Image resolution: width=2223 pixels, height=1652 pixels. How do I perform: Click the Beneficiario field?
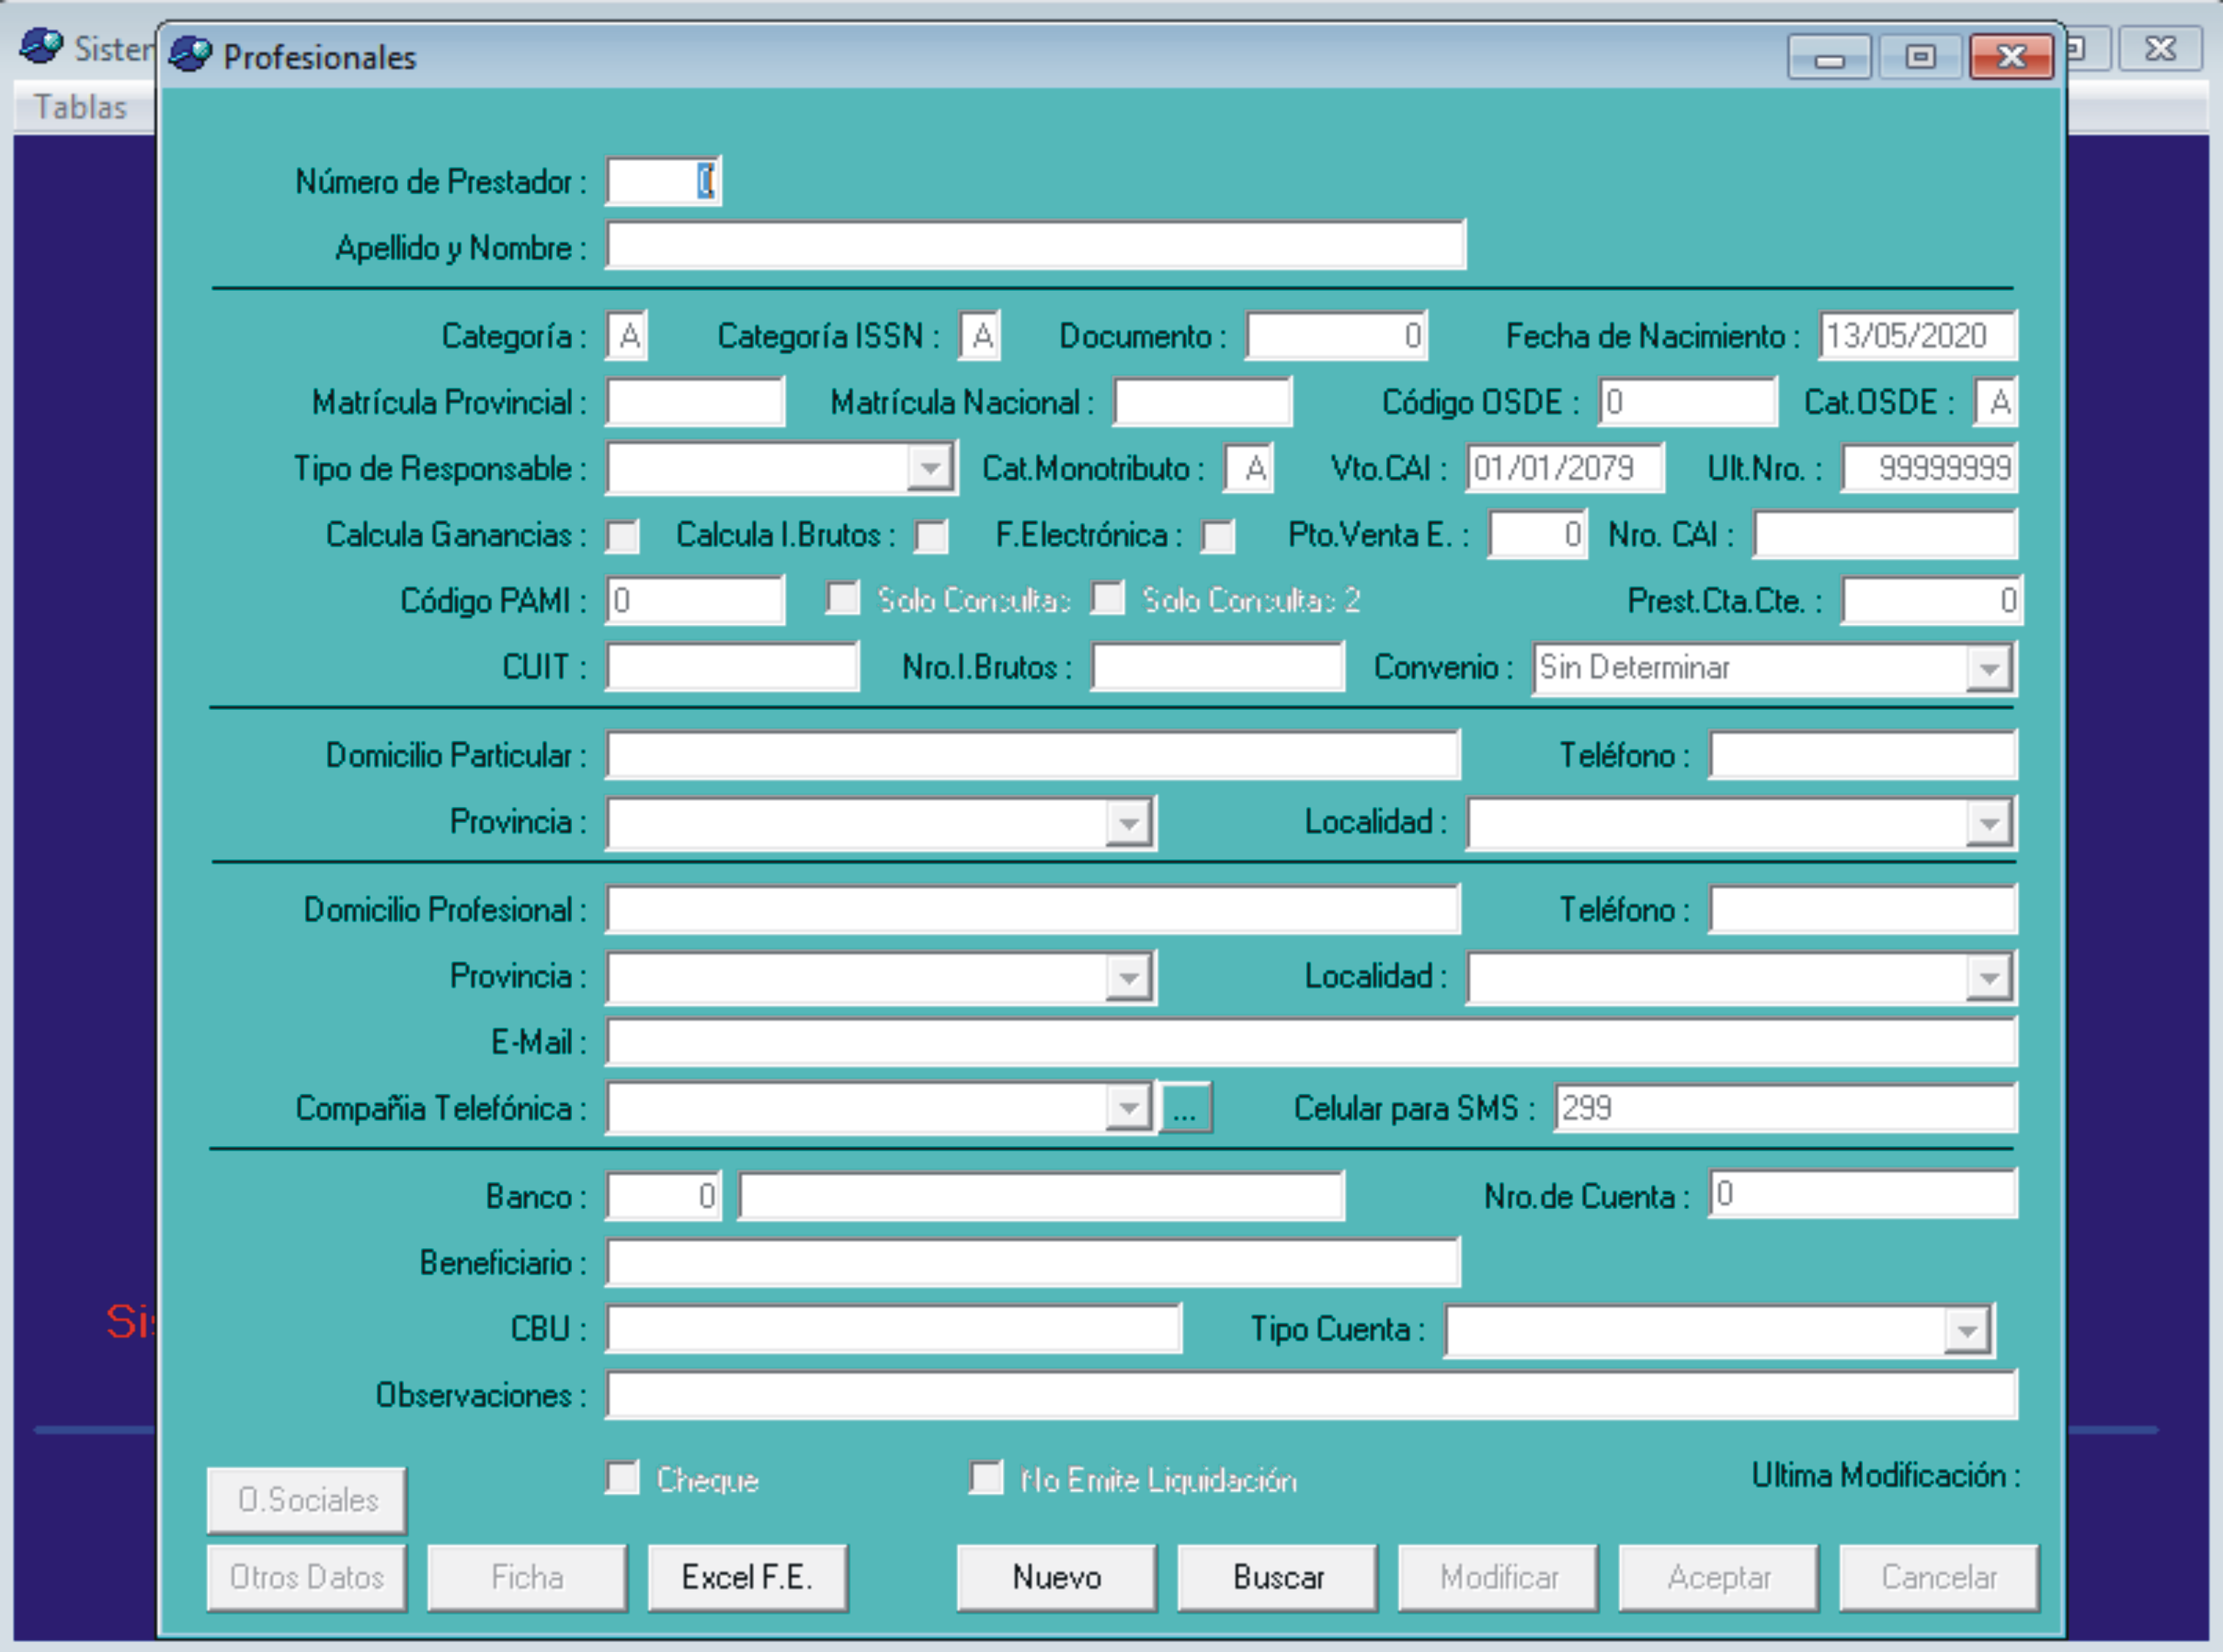[1033, 1262]
